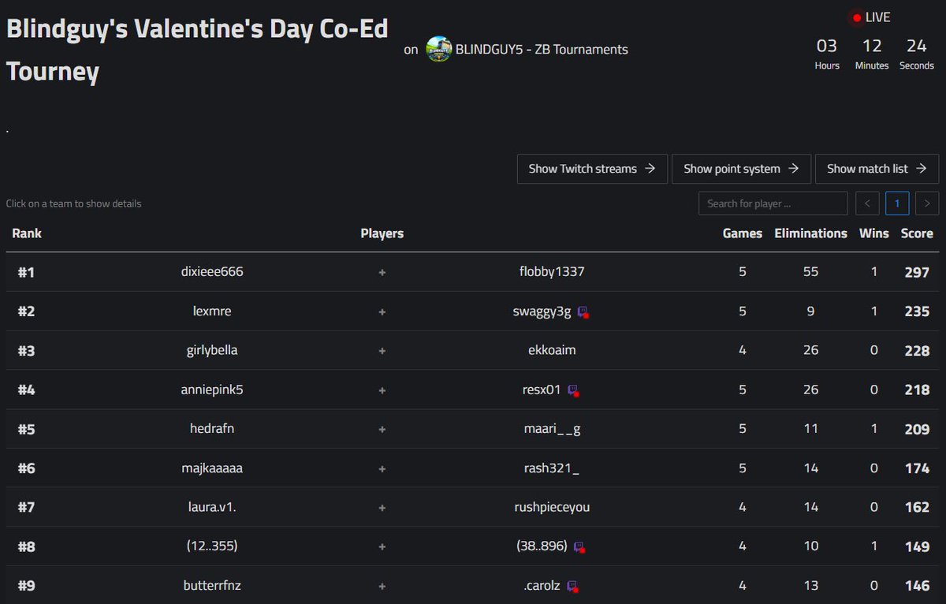Click the Eliminations column header
Image resolution: width=946 pixels, height=604 pixels.
tap(810, 233)
